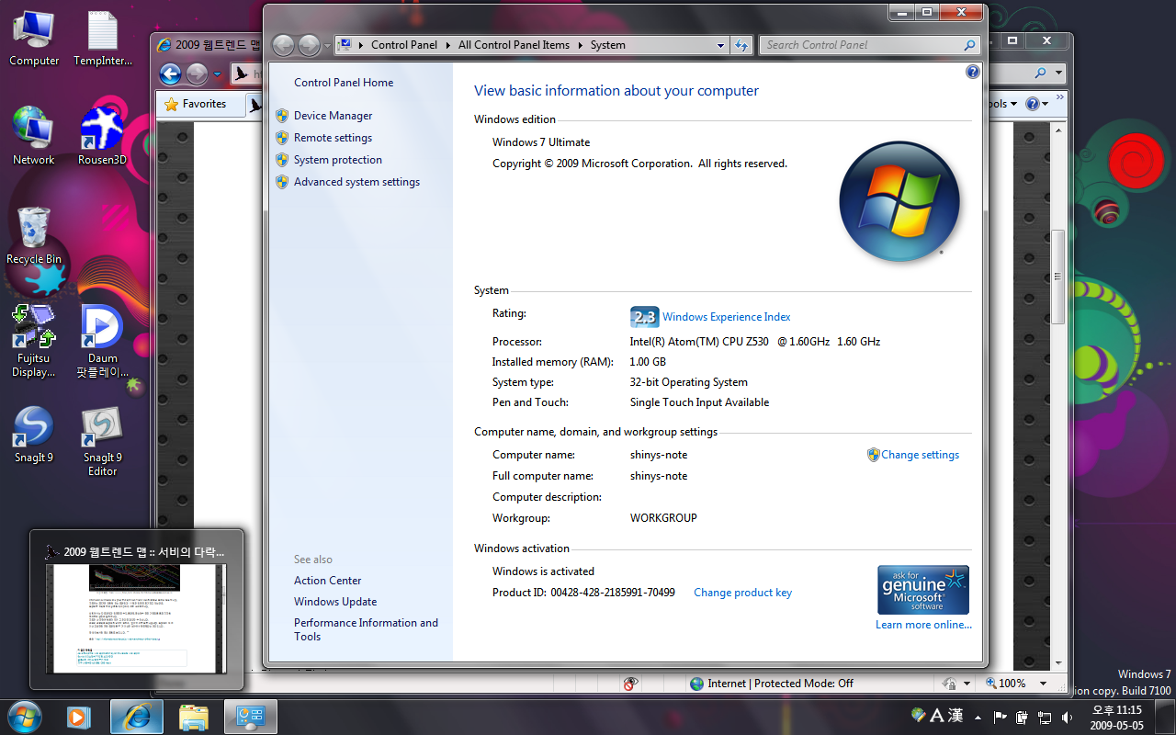1176x735 pixels.
Task: Open Action Center under See also
Action: 327,581
